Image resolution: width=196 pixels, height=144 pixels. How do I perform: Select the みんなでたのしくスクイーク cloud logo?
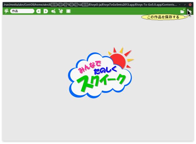(x=101, y=72)
